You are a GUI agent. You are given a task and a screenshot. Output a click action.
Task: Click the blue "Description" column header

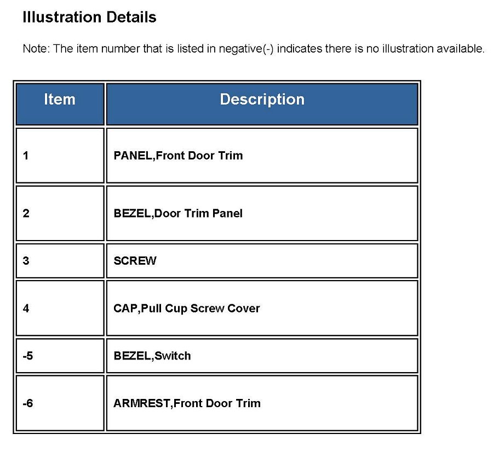(262, 100)
